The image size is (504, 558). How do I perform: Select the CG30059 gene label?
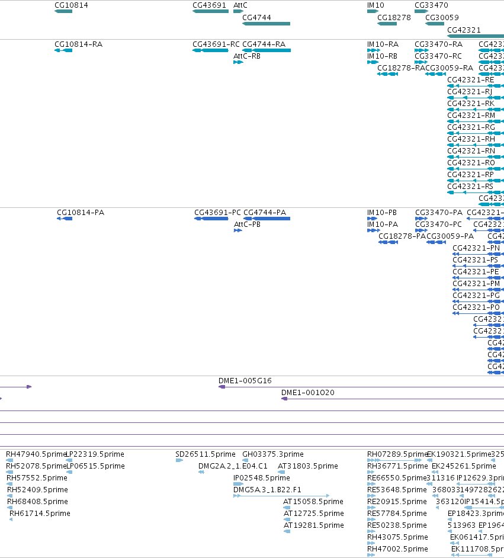click(442, 18)
